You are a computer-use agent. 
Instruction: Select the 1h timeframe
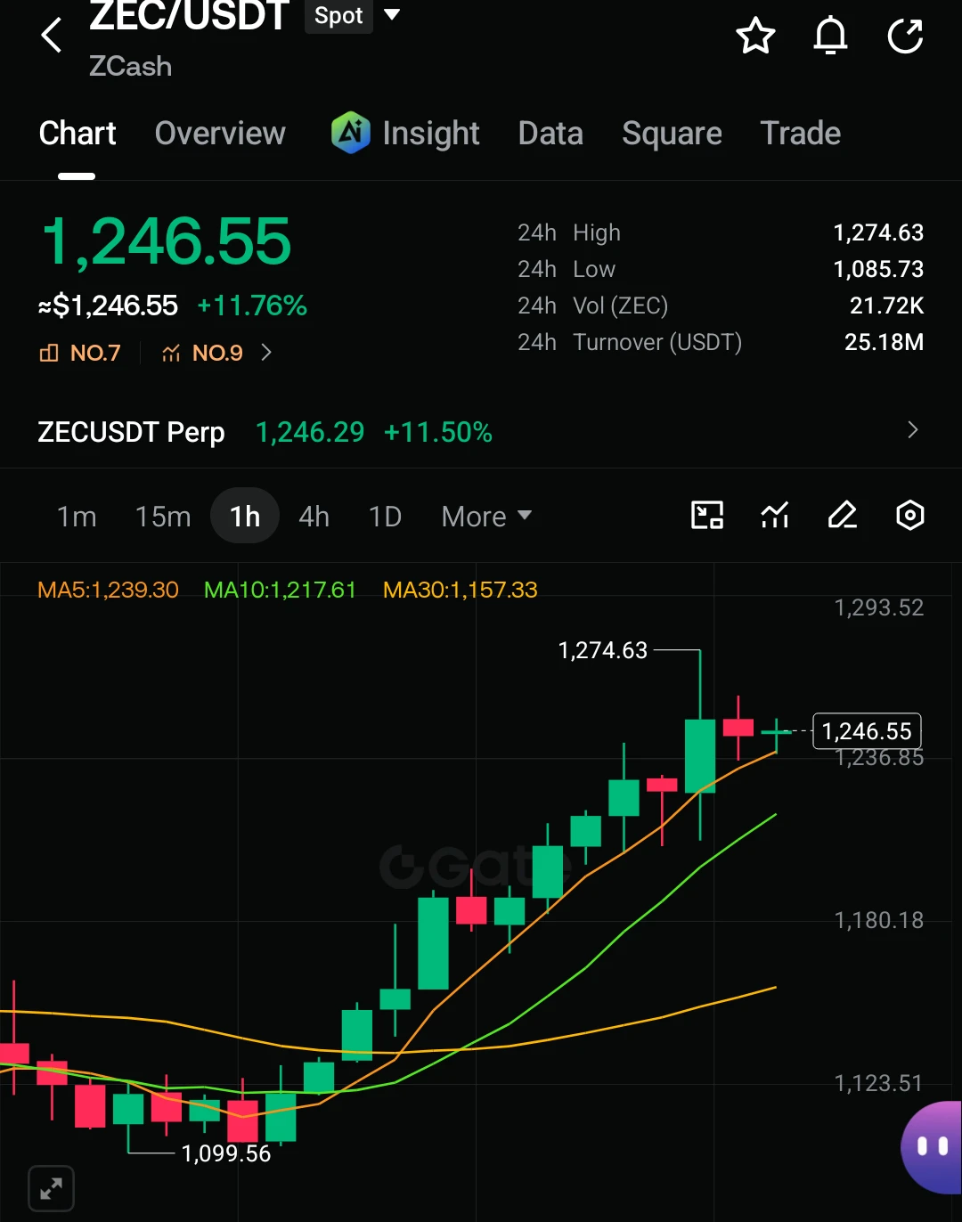pos(245,517)
